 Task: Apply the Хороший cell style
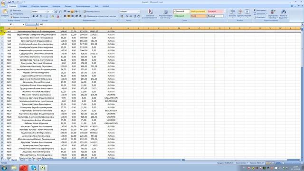(x=181, y=16)
